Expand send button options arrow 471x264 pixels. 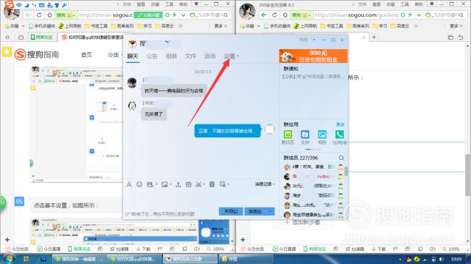pos(270,211)
